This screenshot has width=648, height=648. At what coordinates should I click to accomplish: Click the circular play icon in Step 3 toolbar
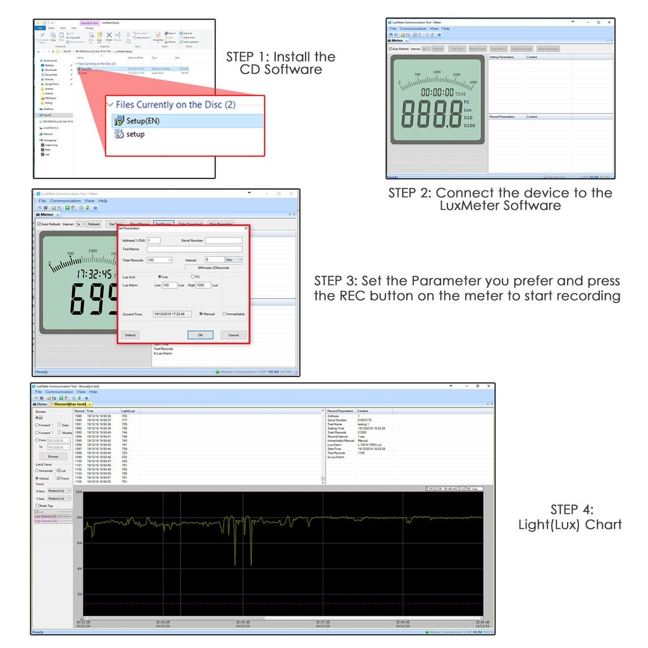tap(82, 208)
